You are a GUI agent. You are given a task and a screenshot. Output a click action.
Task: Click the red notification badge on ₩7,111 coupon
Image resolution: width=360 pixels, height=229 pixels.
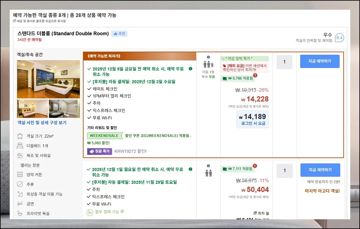point(255,166)
